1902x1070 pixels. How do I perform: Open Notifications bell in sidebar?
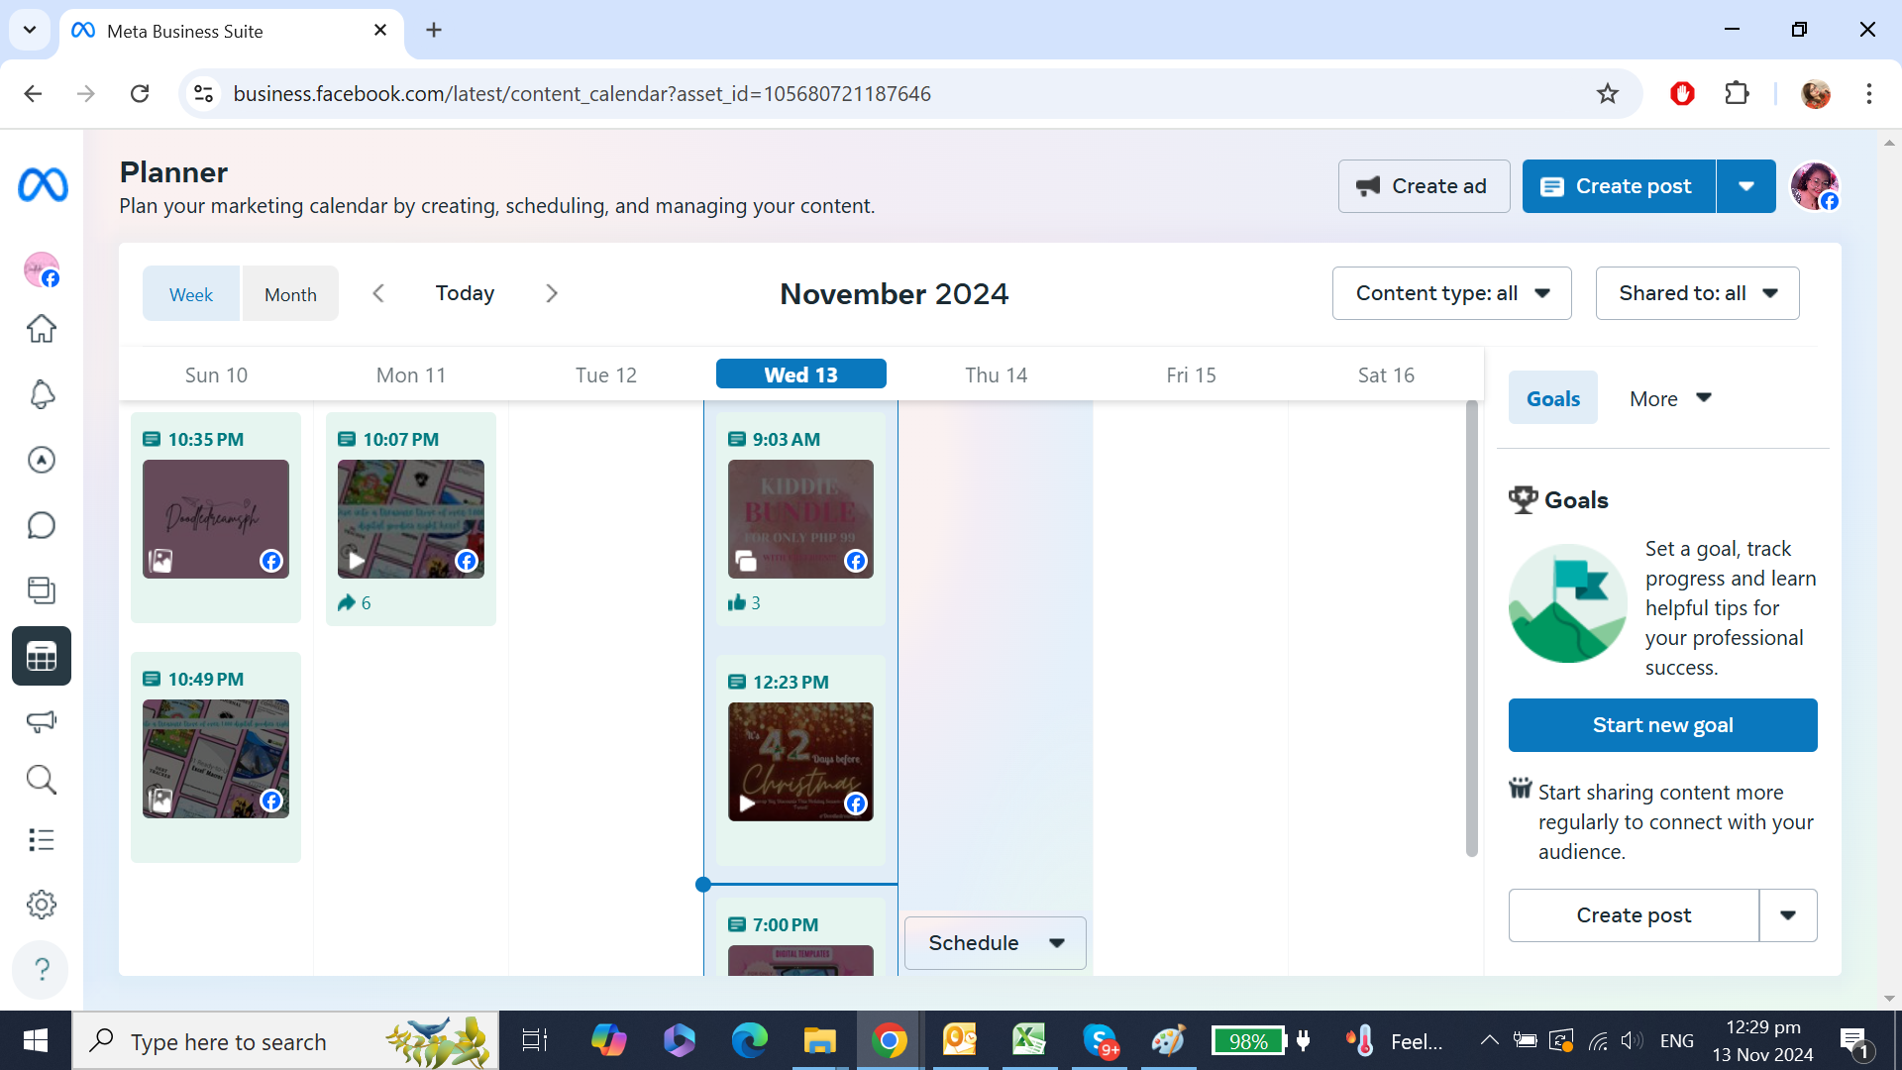[42, 394]
